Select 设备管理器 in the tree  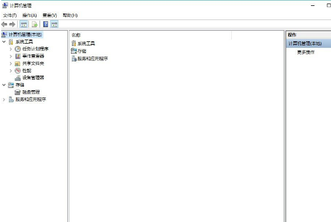point(33,77)
